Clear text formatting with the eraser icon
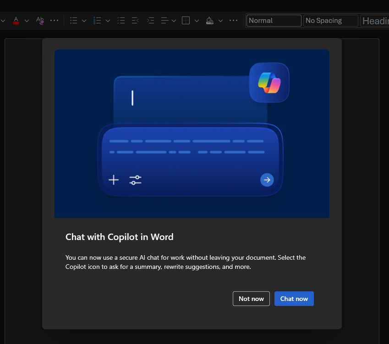 coord(40,21)
